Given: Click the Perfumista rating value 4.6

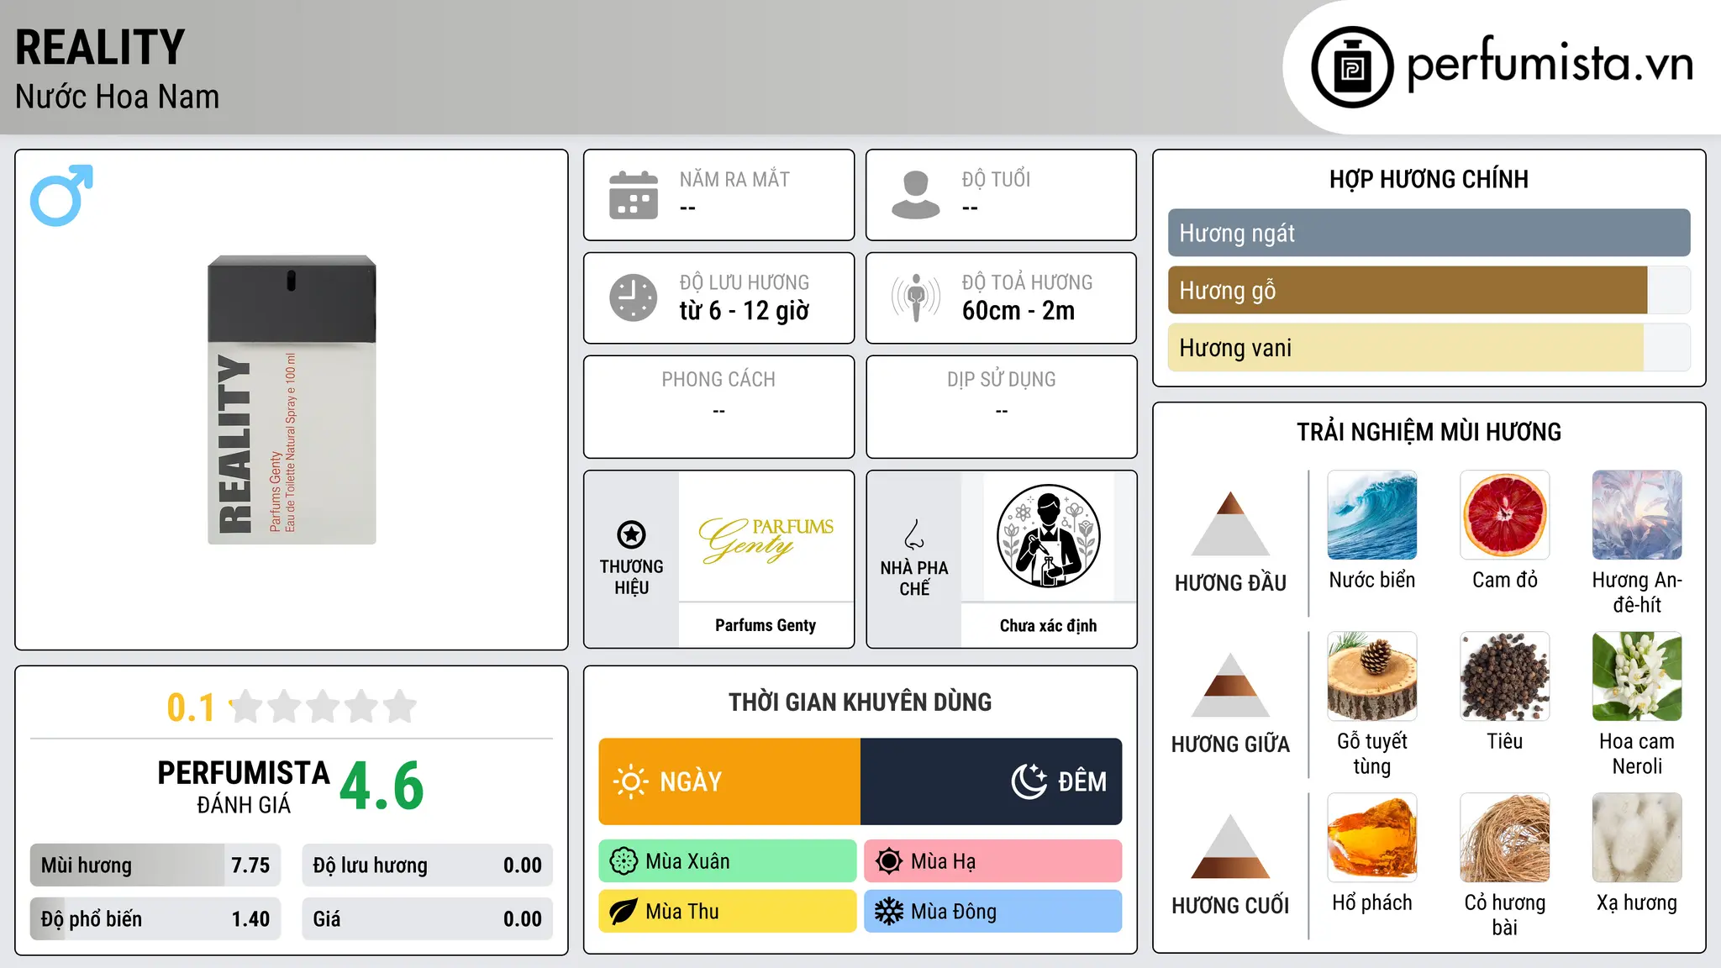Looking at the screenshot, I should [x=382, y=786].
